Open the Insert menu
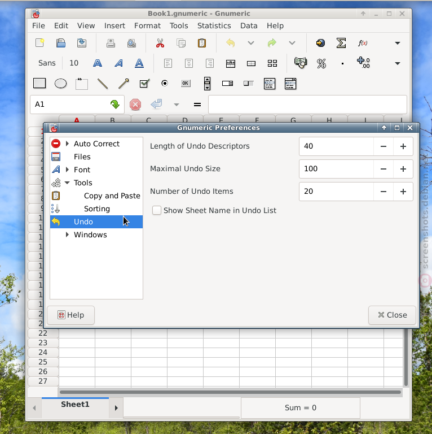This screenshot has height=434, width=432. pos(114,26)
